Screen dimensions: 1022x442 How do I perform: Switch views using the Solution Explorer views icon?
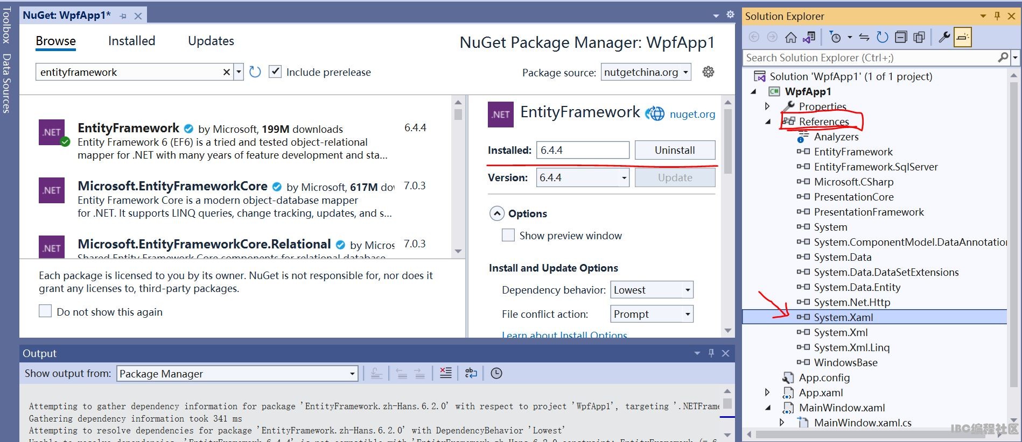[809, 37]
